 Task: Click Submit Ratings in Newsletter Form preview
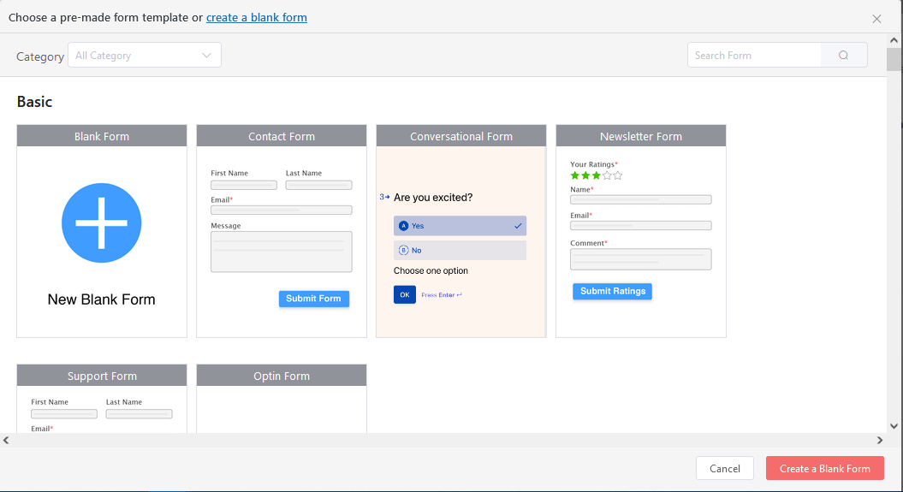click(612, 291)
